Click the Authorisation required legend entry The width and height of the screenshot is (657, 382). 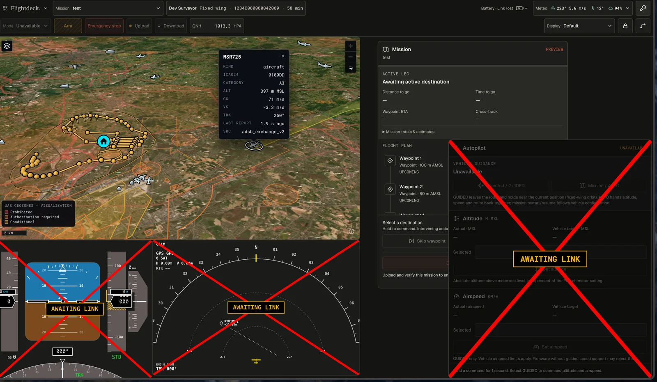coord(32,217)
